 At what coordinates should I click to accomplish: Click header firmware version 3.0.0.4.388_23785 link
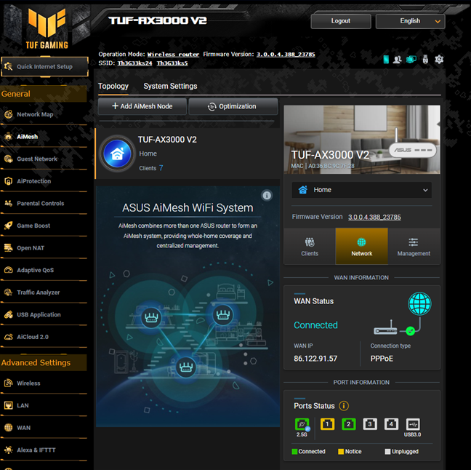tap(286, 55)
